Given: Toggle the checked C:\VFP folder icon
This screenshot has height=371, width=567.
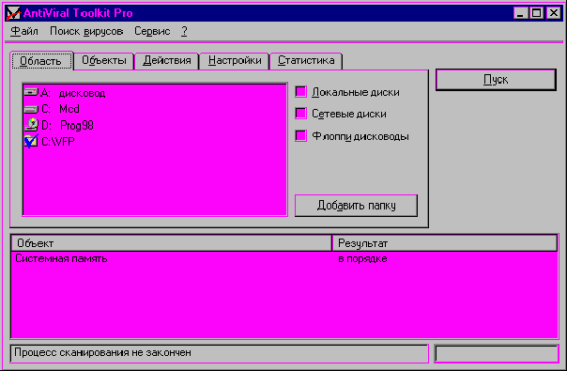Looking at the screenshot, I should pyautogui.click(x=31, y=141).
